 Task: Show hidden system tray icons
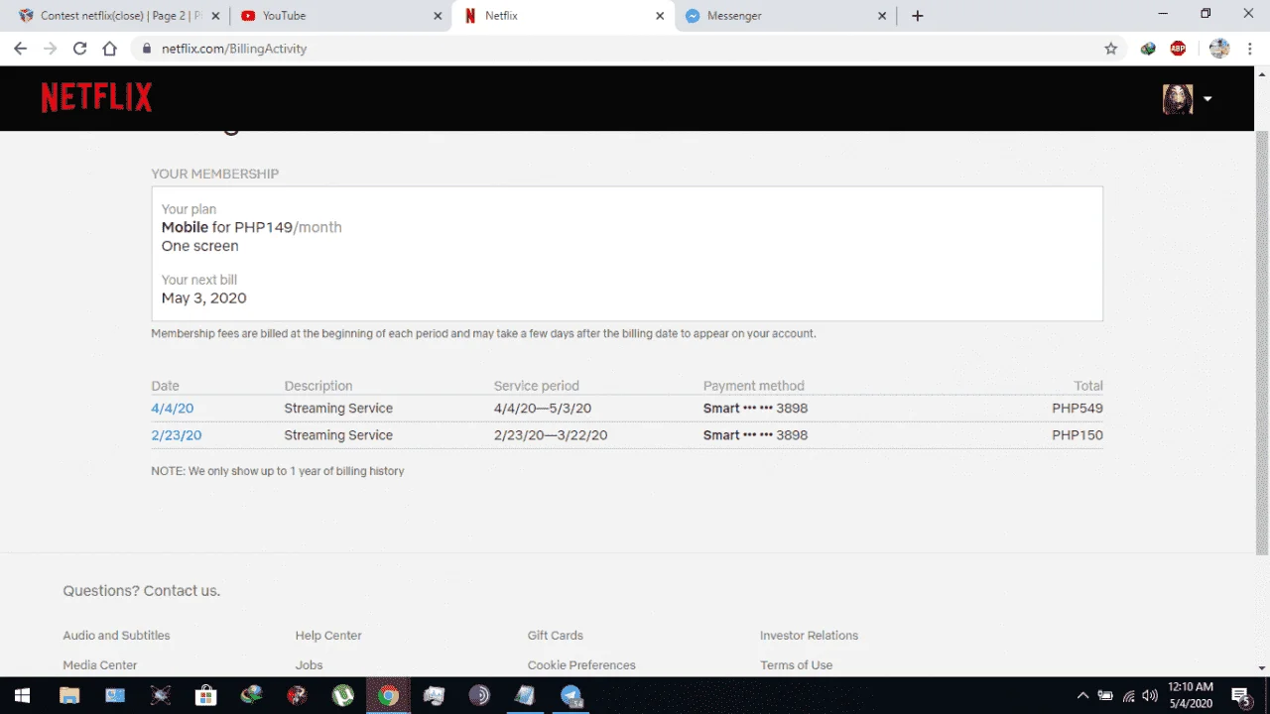[1082, 695]
